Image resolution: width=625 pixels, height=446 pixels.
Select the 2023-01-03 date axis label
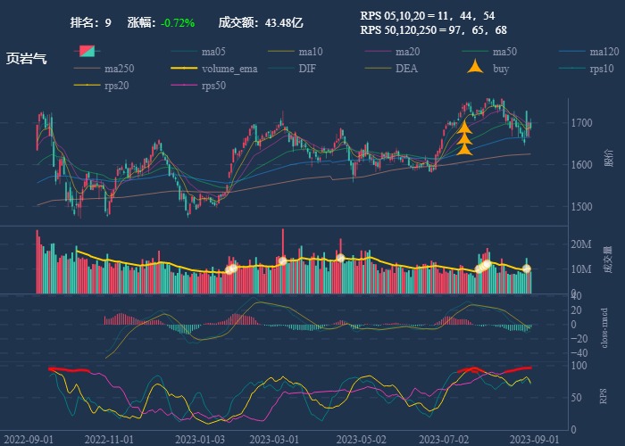point(200,439)
